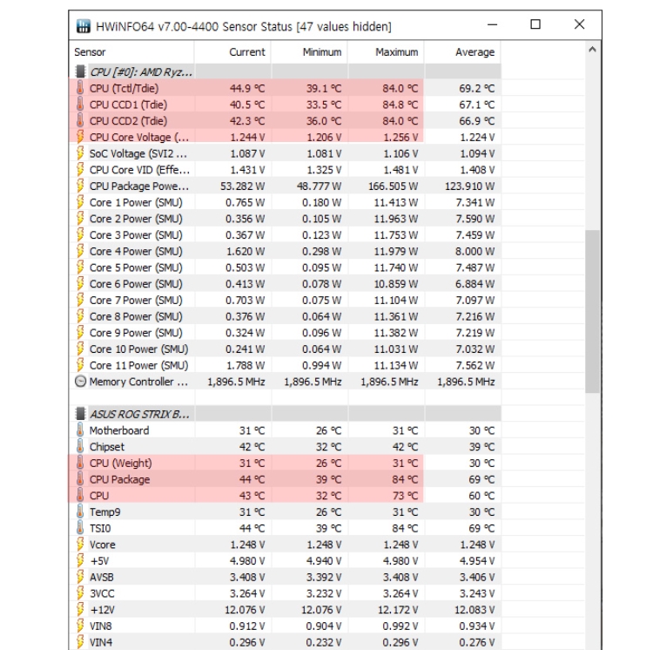Click the chip icon of CPU [#0] AMD Ryzen group

[x=80, y=71]
